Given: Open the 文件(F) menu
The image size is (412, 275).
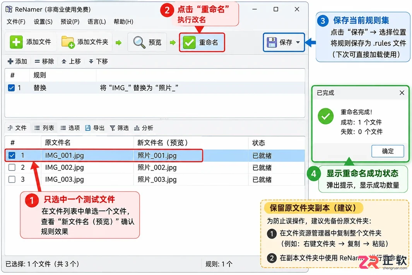Looking at the screenshot, I should coord(16,22).
